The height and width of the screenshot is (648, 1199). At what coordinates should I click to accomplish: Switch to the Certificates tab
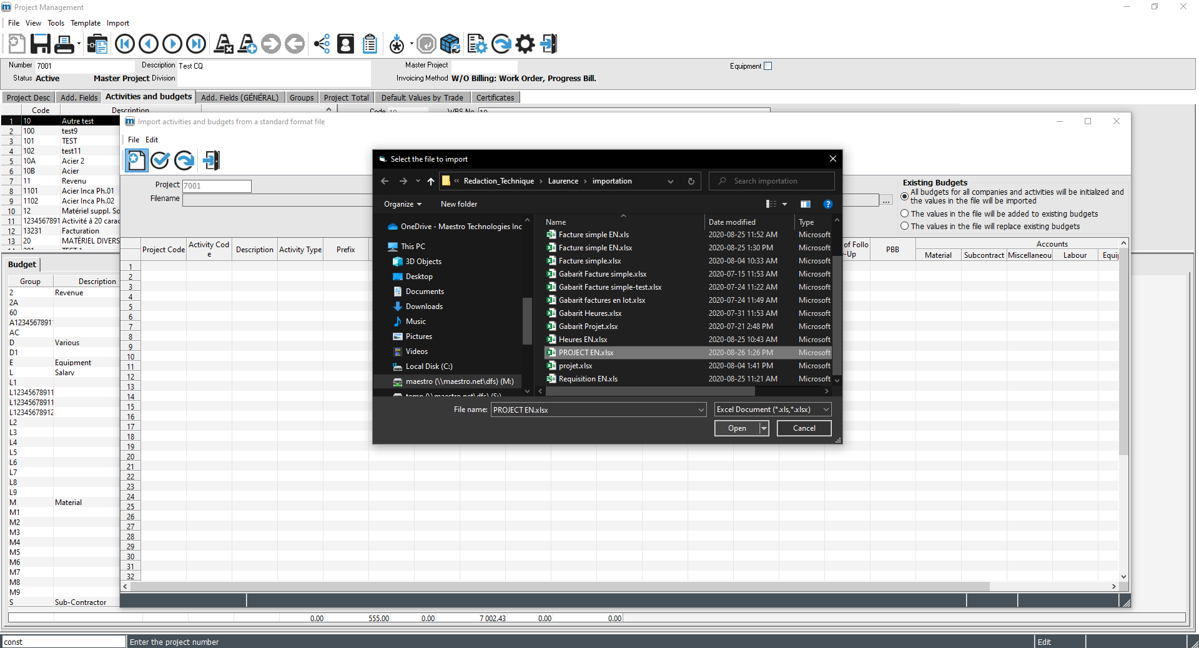(x=495, y=97)
